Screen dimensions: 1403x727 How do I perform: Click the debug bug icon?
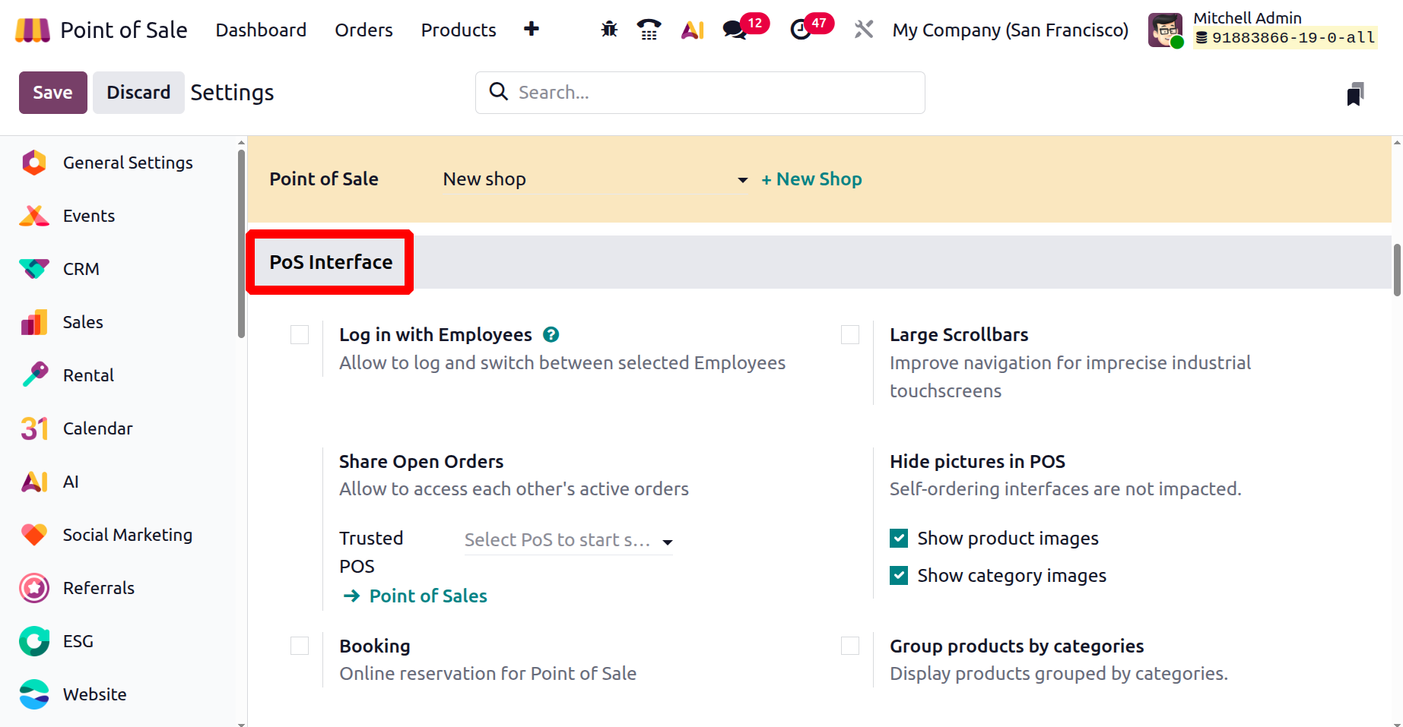(x=609, y=30)
